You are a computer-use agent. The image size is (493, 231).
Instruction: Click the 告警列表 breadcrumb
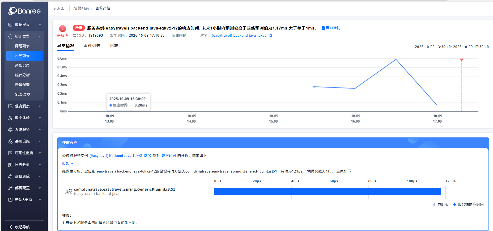click(81, 9)
